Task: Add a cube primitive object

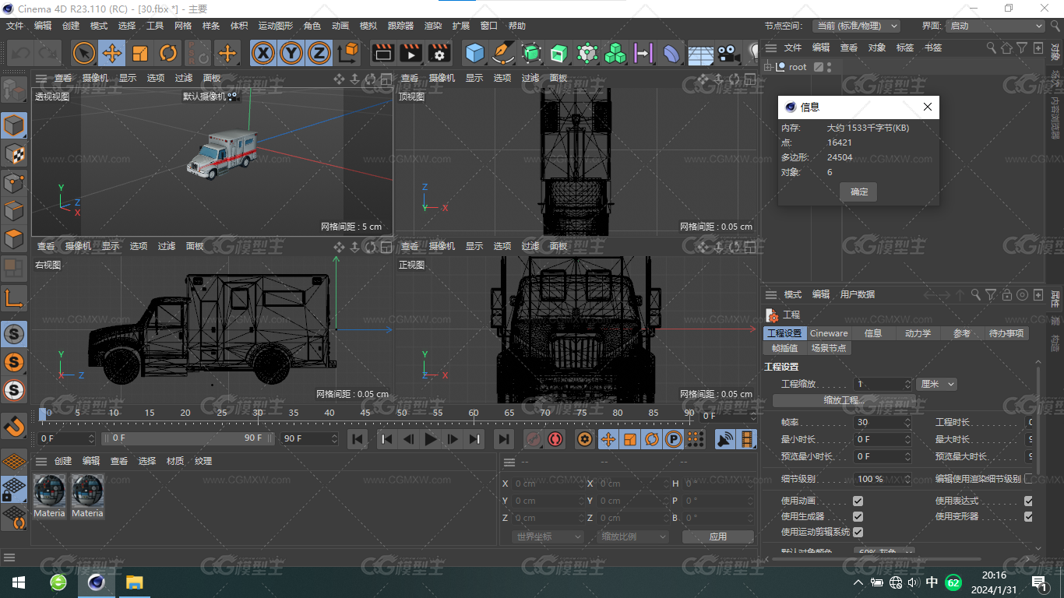Action: click(474, 53)
